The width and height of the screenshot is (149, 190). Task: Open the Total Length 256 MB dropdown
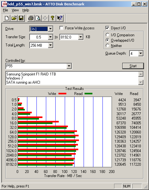click(51, 45)
